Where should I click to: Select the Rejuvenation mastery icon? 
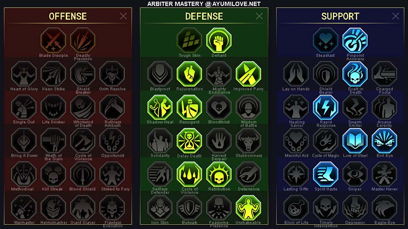[190, 74]
